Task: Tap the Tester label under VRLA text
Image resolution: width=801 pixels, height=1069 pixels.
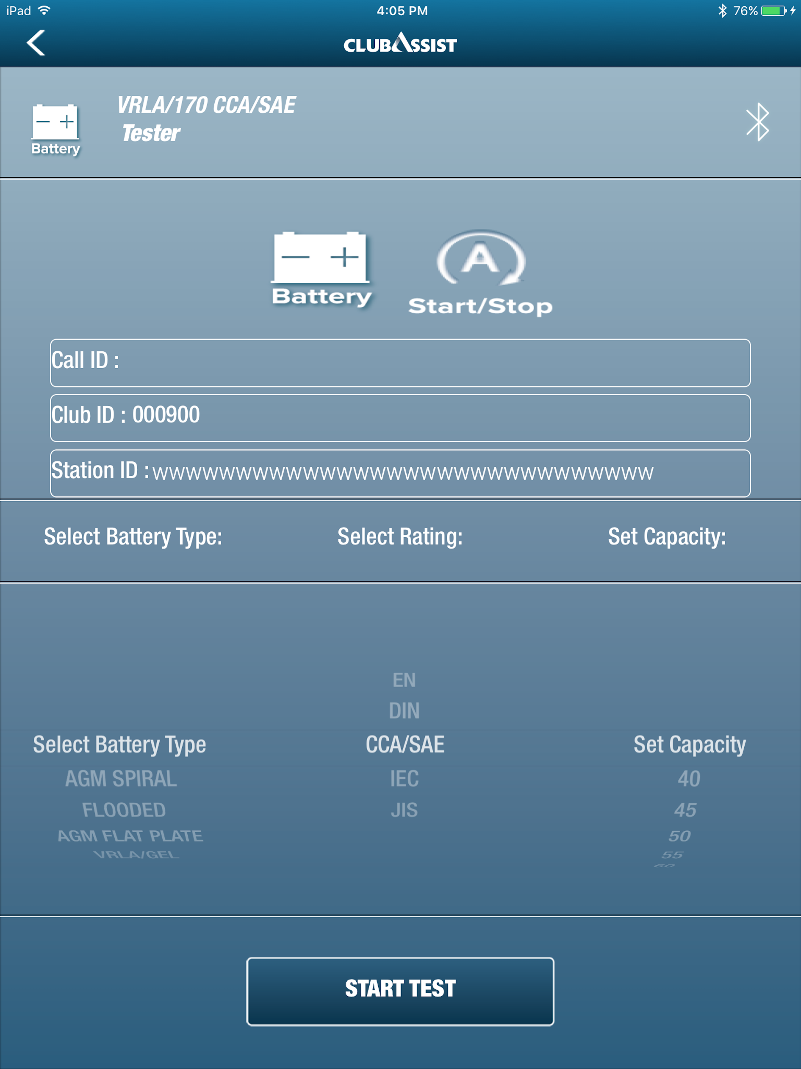Action: pos(151,133)
